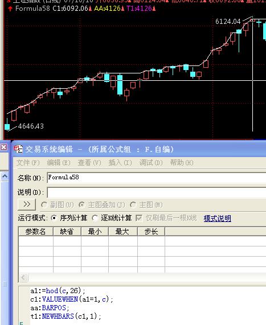This screenshot has width=266, height=325.
Task: Open the 调试(D) menu
Action: pyautogui.click(x=151, y=163)
